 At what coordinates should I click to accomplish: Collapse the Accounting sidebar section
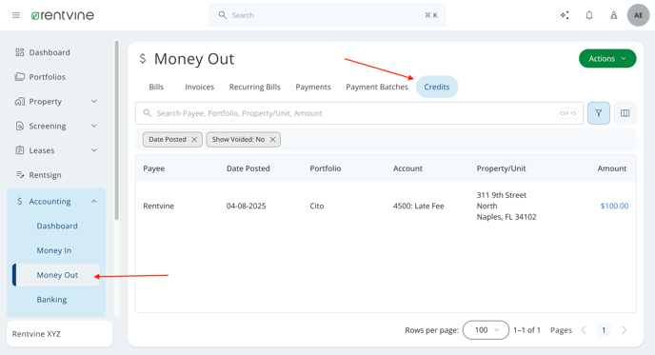click(x=56, y=202)
